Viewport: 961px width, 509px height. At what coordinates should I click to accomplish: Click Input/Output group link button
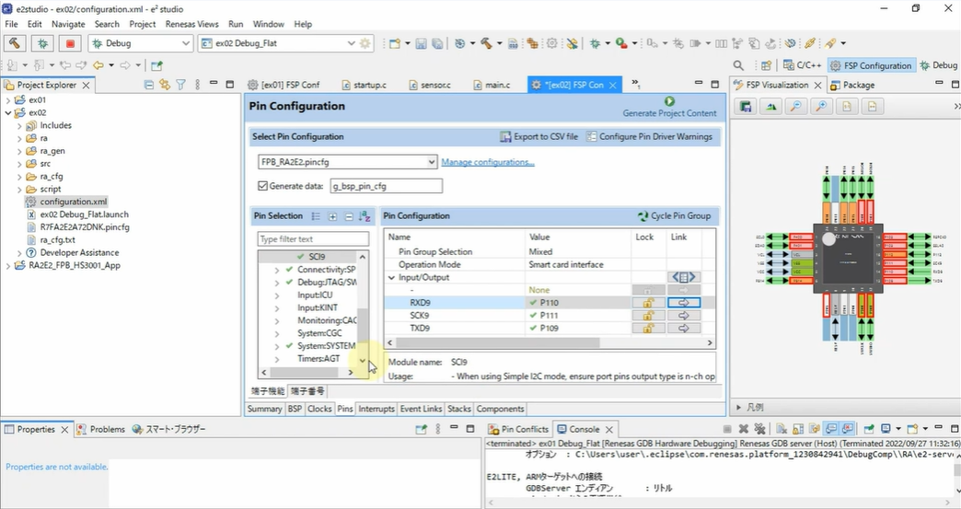pos(683,277)
